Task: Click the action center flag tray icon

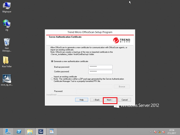Action: click(x=155, y=132)
